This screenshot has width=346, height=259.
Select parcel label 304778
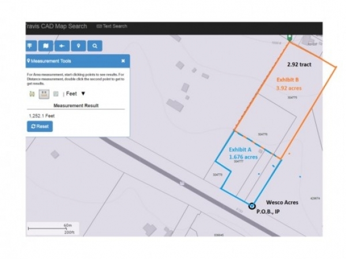click(x=217, y=174)
